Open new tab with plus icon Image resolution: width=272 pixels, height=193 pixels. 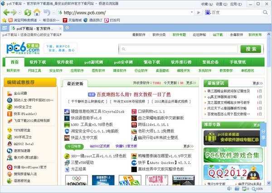coord(67,28)
